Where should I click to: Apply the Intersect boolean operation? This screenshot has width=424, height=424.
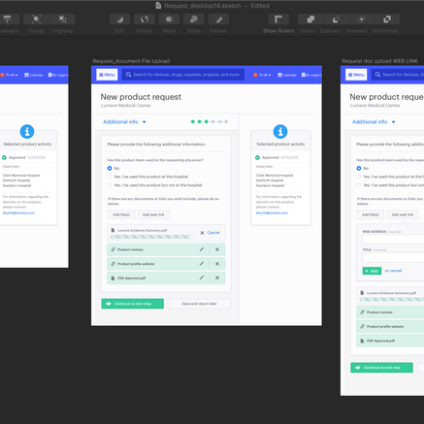[x=361, y=19]
